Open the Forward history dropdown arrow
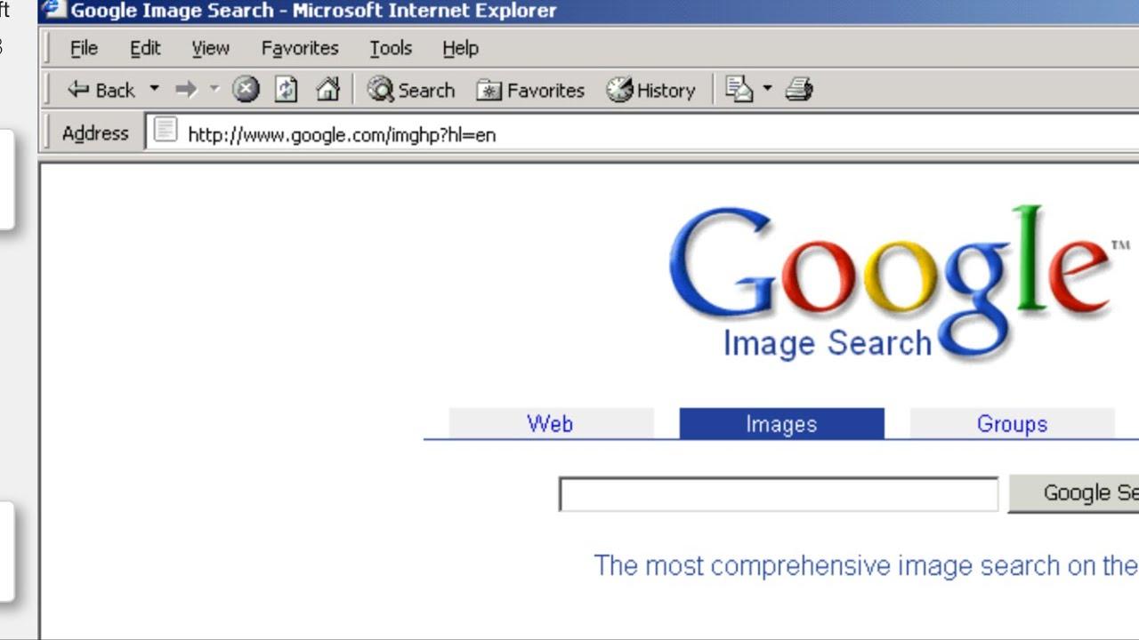This screenshot has height=640, width=1139. pos(214,88)
